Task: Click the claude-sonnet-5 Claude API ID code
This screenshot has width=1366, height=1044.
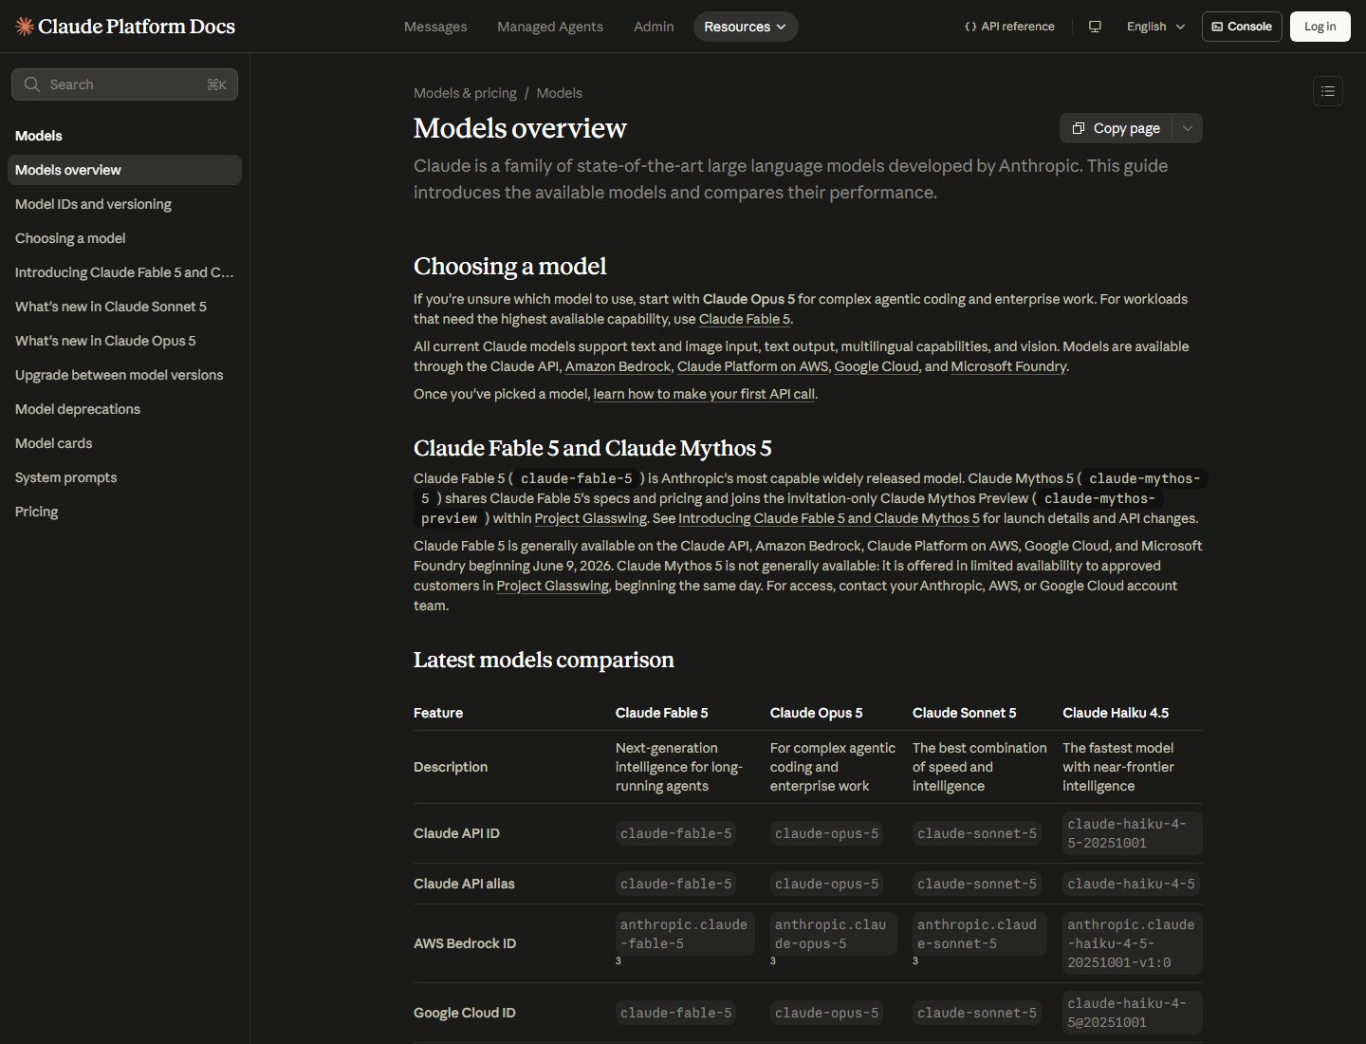Action: pos(977,833)
